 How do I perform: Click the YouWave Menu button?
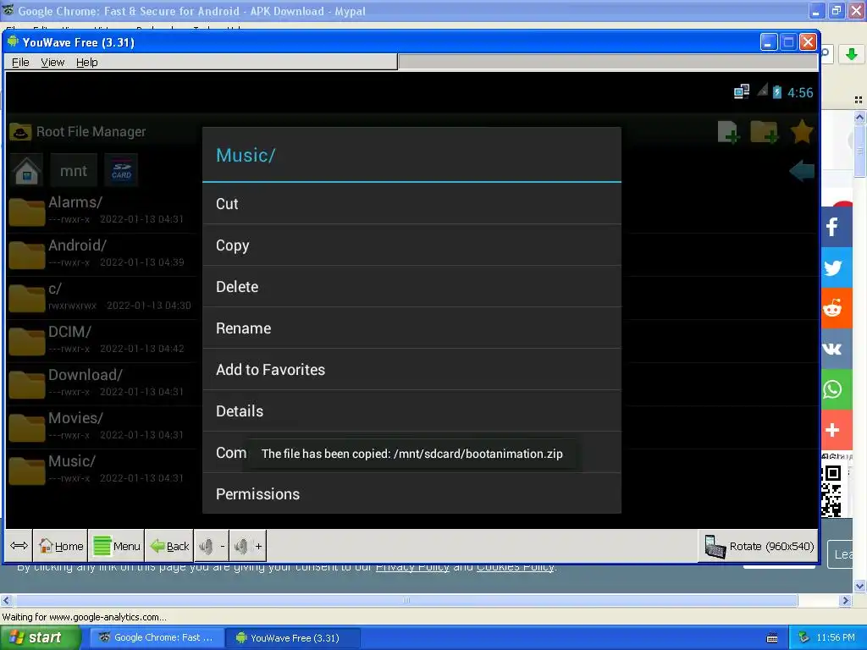pos(117,546)
